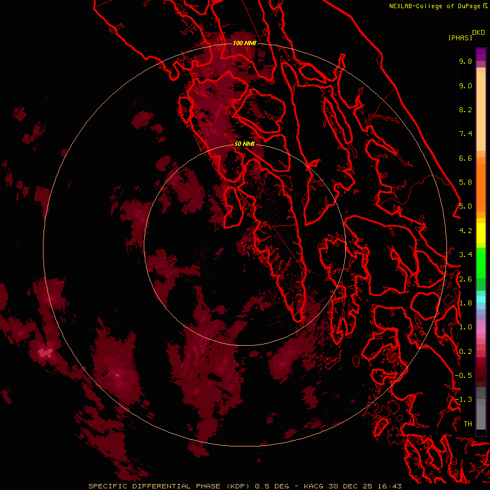Click the -1.3 scale value
This screenshot has width=490, height=490.
463,400
